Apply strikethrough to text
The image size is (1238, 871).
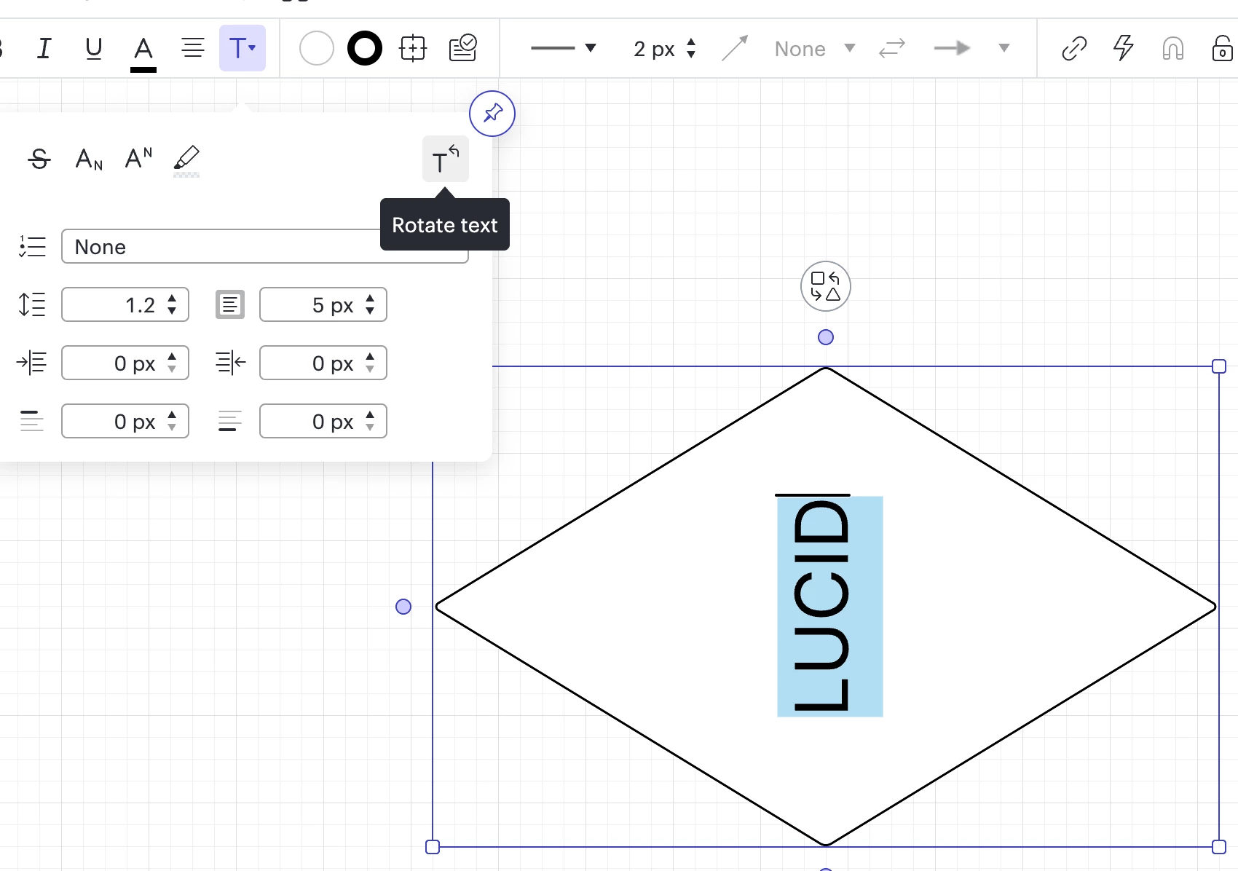point(39,158)
